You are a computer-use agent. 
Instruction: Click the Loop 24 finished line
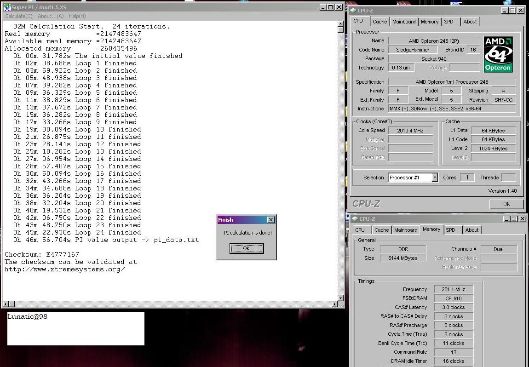77,232
